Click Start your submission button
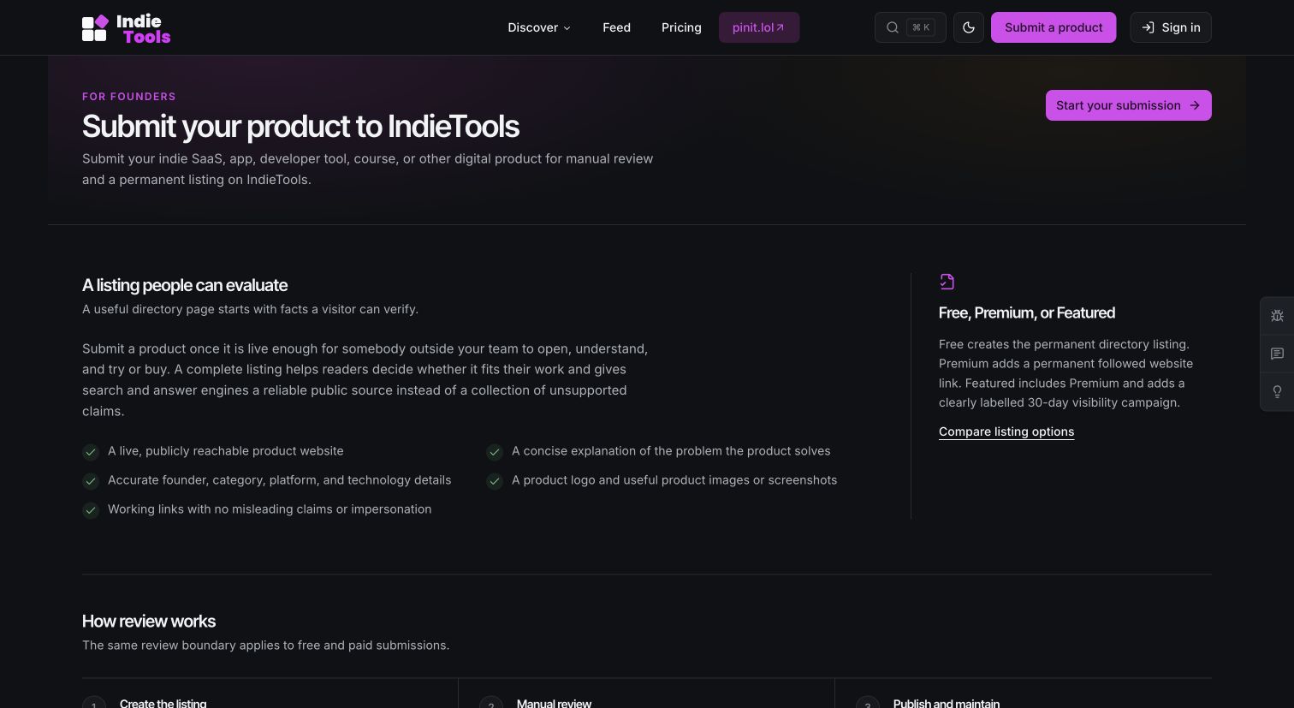 click(1128, 105)
